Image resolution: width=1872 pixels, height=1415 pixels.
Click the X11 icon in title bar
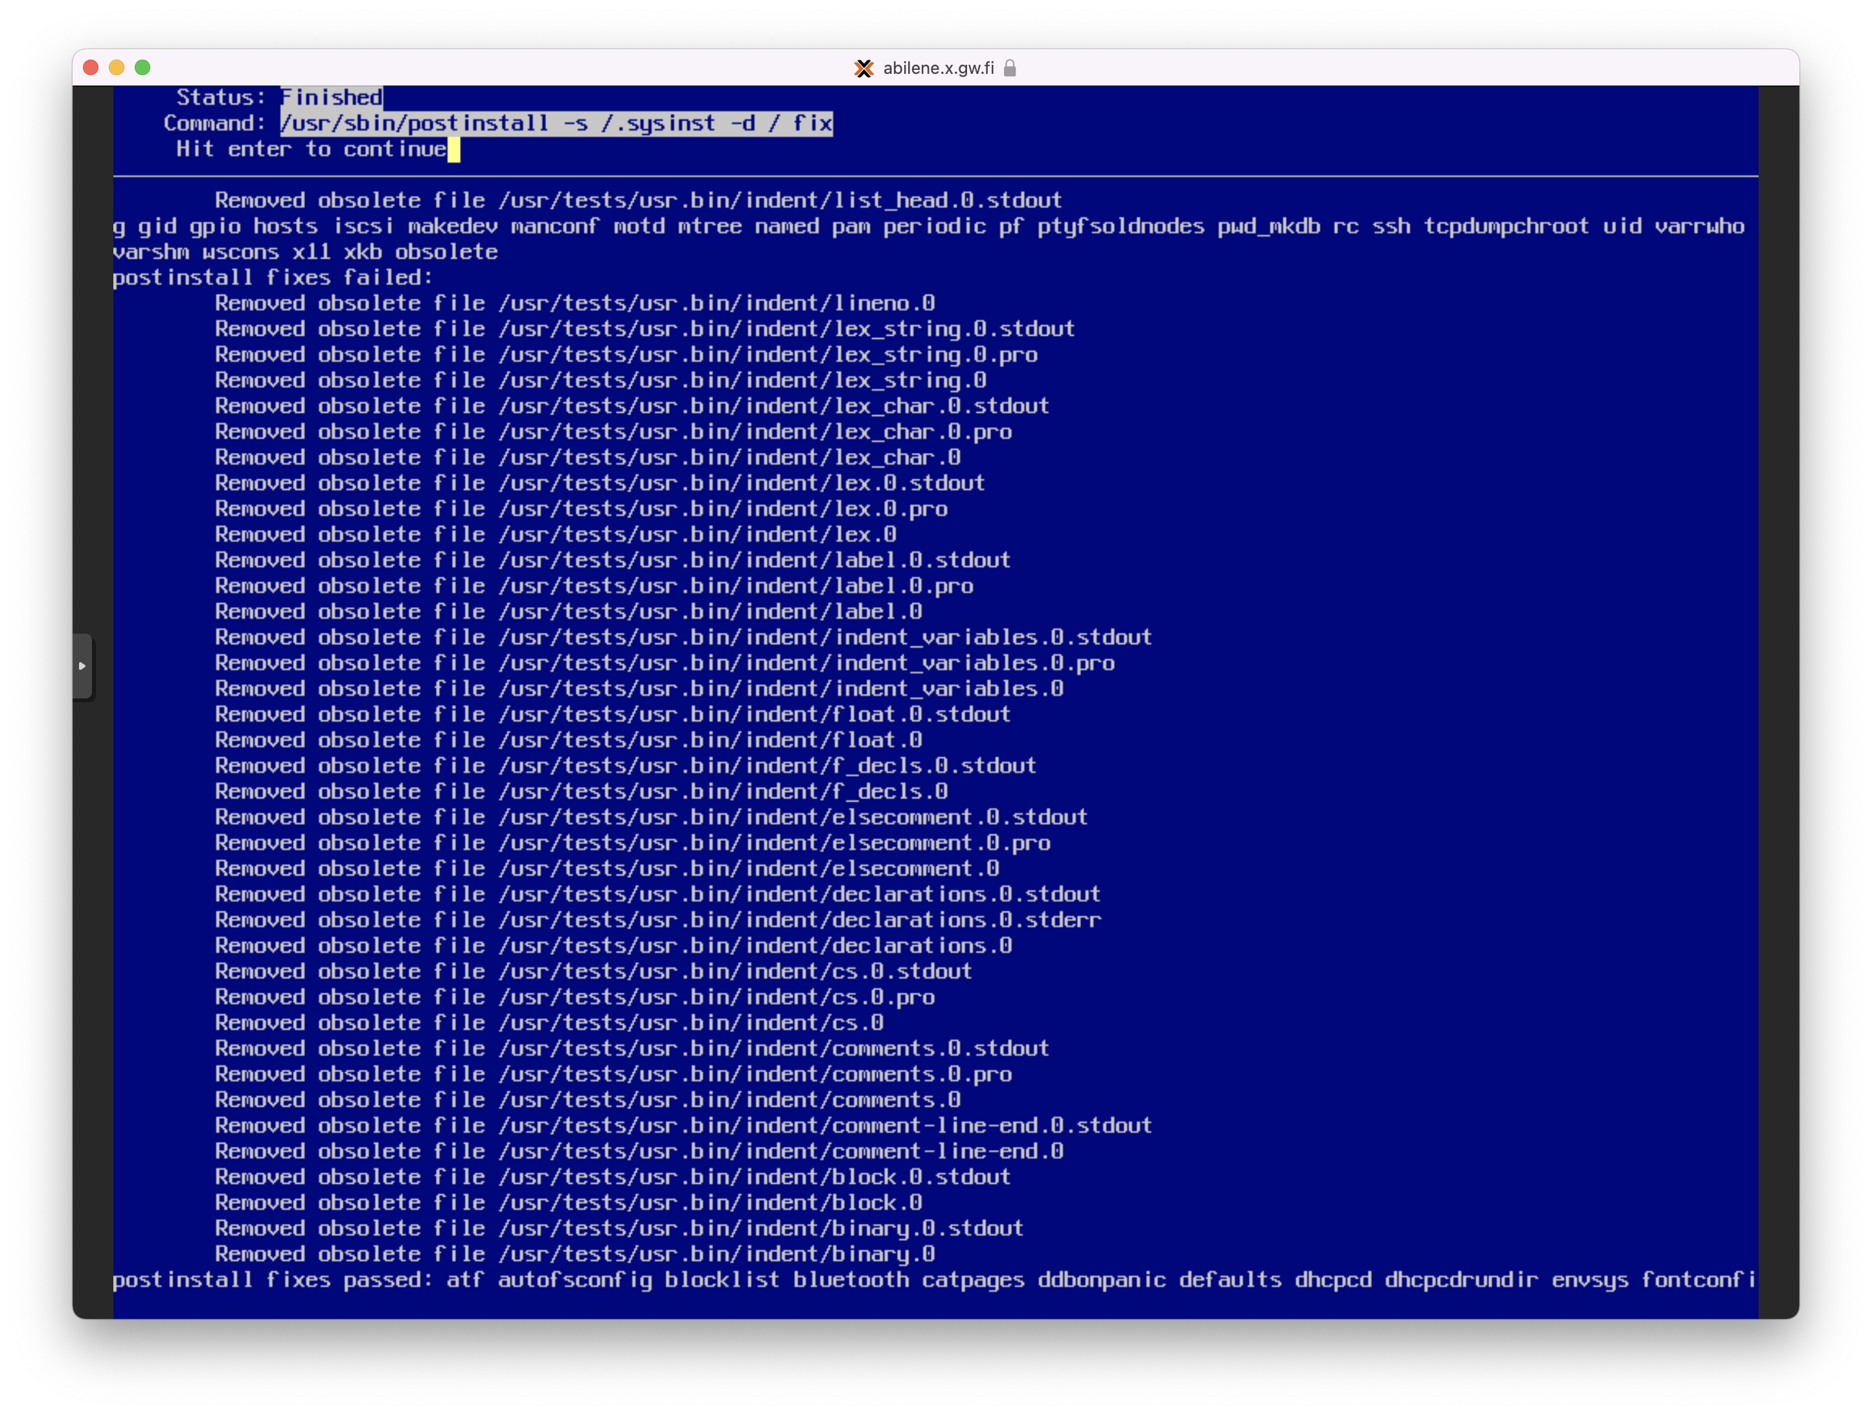coord(863,67)
